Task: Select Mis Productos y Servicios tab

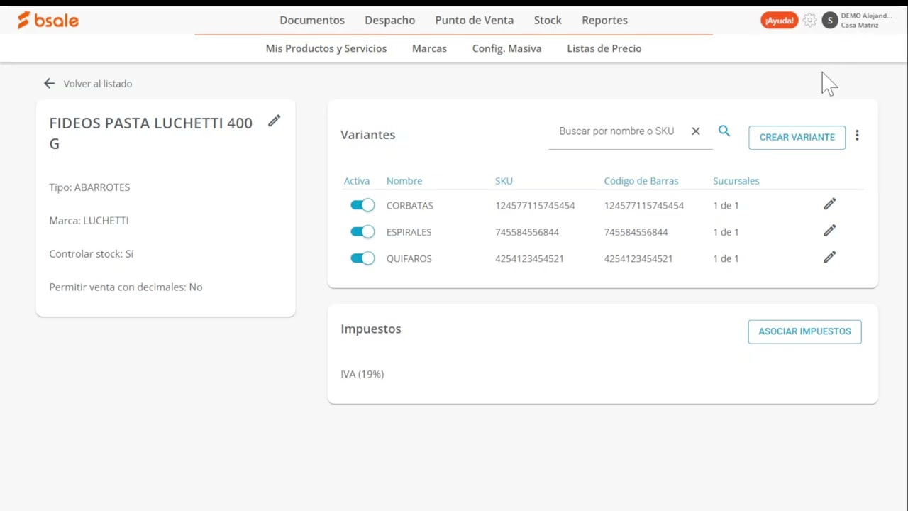Action: (326, 48)
